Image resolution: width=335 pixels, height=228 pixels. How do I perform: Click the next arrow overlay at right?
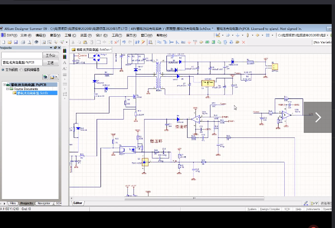pyautogui.click(x=318, y=117)
